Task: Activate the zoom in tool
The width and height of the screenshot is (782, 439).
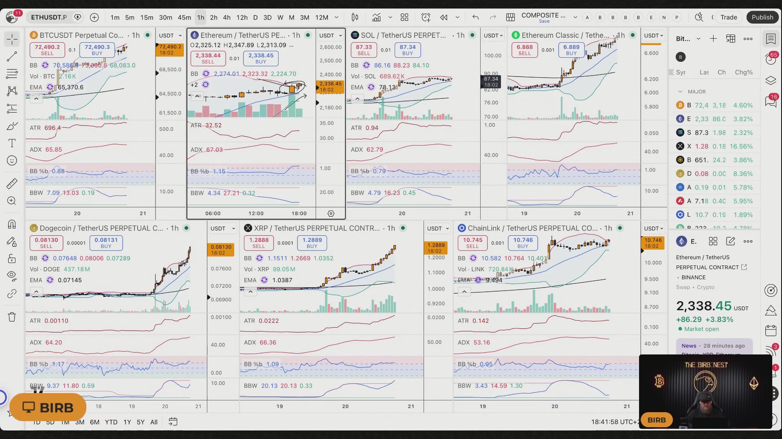Action: pos(12,201)
